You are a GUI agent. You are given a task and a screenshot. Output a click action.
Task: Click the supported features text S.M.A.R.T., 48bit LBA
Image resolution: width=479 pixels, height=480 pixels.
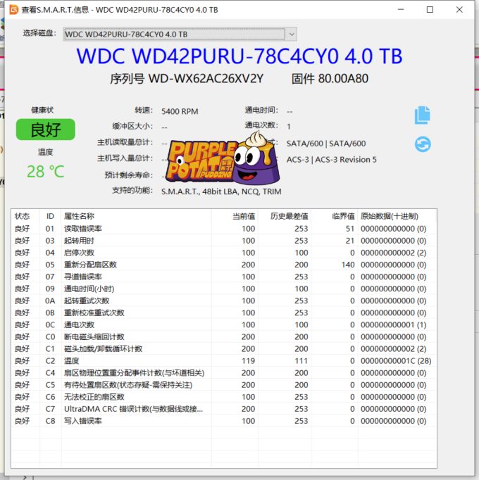tap(221, 191)
